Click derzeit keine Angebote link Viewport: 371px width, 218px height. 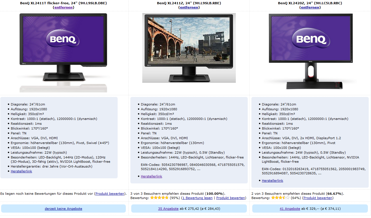(63, 209)
